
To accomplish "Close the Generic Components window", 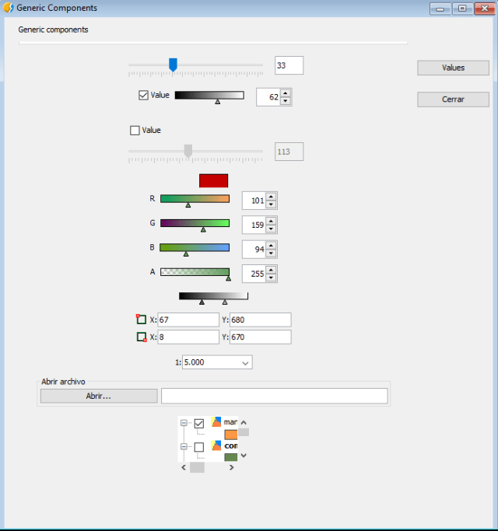I will [x=485, y=9].
